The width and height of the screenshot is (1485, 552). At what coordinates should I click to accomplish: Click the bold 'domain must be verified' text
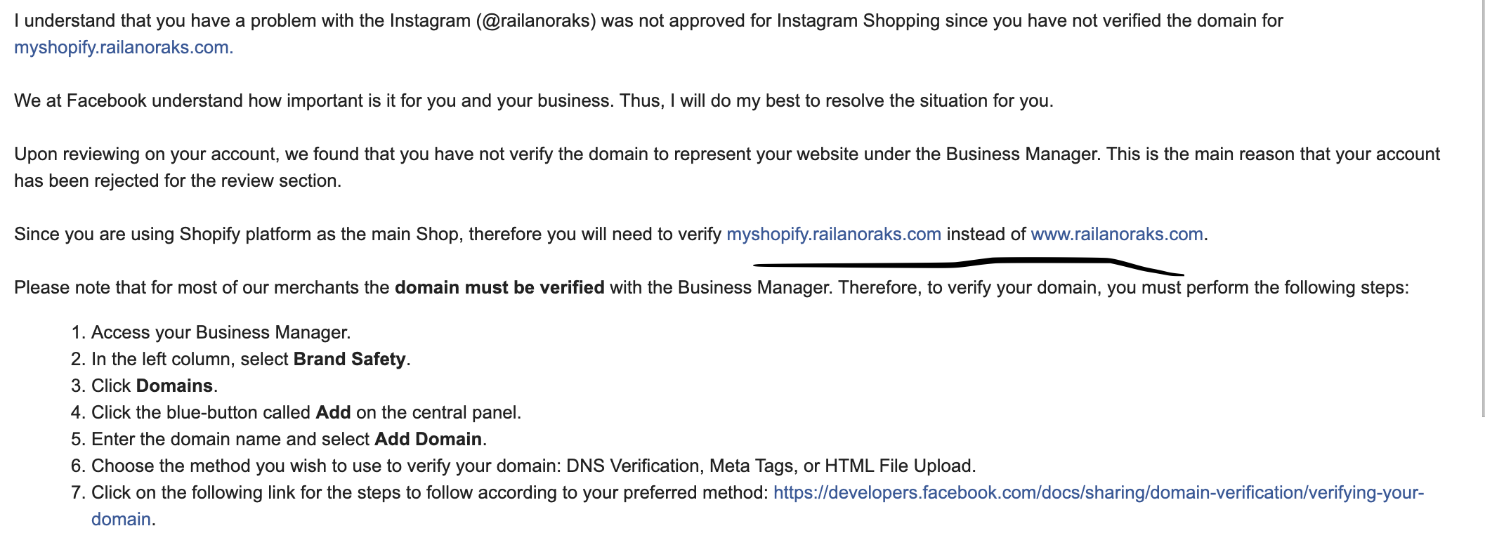click(499, 288)
